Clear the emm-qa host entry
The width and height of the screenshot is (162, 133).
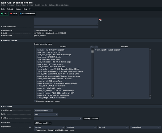(62, 127)
